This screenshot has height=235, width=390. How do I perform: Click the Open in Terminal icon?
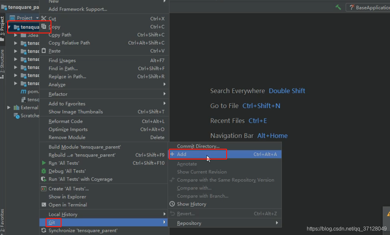click(x=44, y=204)
